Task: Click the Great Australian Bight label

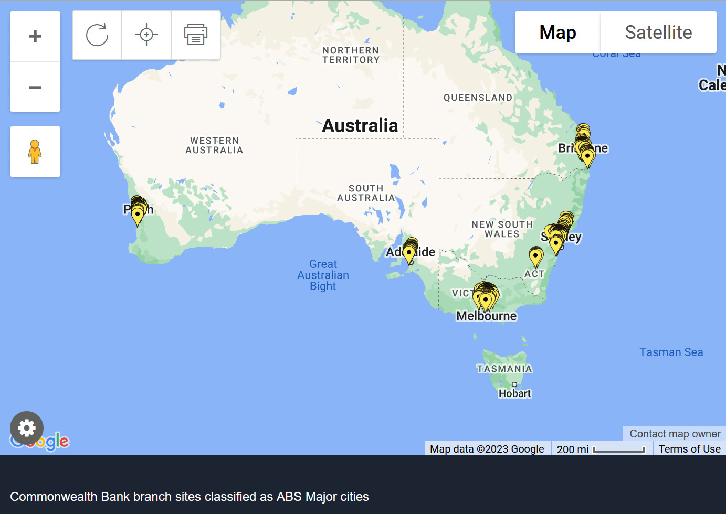Action: [323, 275]
